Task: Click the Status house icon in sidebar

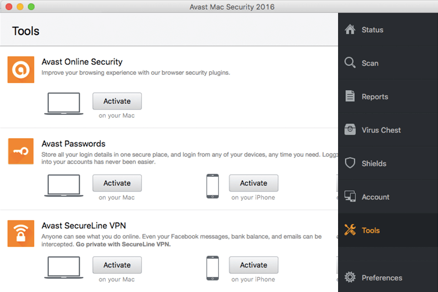Action: [x=350, y=30]
